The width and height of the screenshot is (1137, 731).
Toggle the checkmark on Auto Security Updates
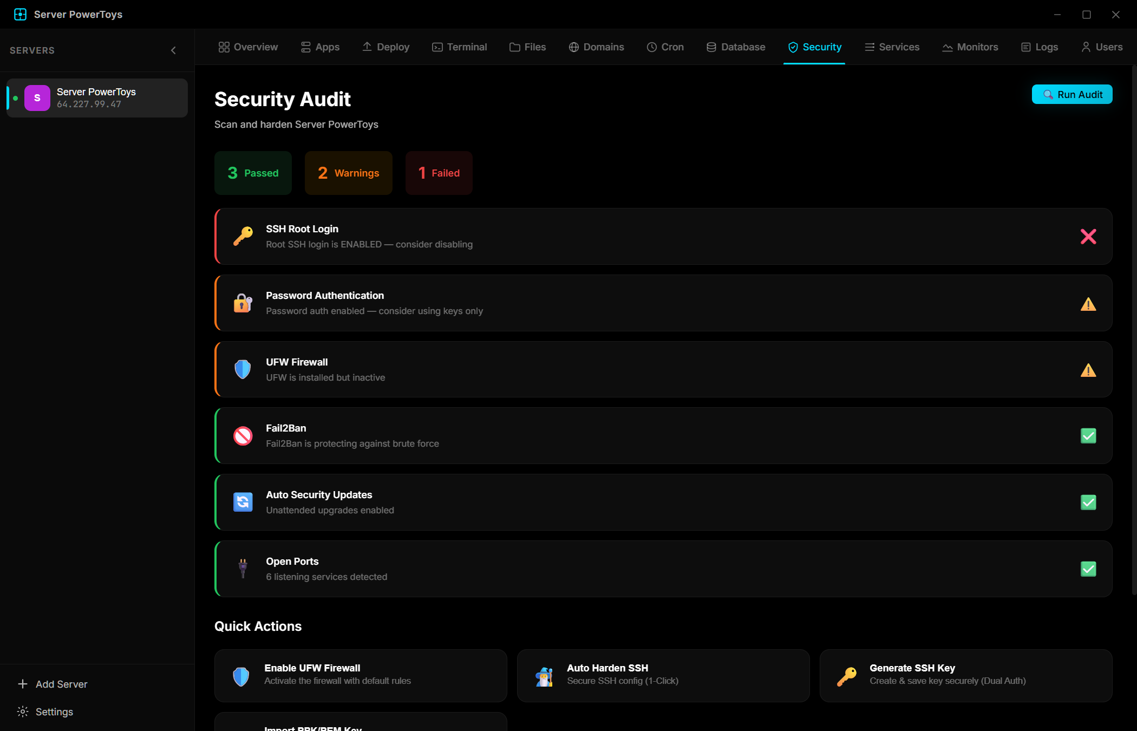point(1088,502)
